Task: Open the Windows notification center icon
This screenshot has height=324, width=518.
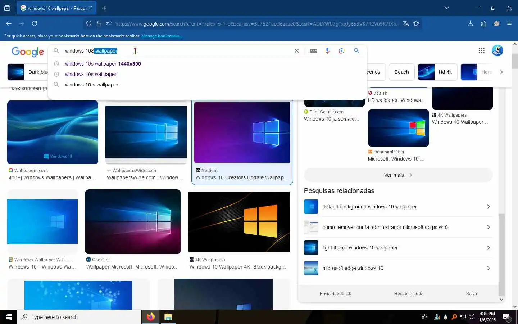Action: click(x=506, y=317)
